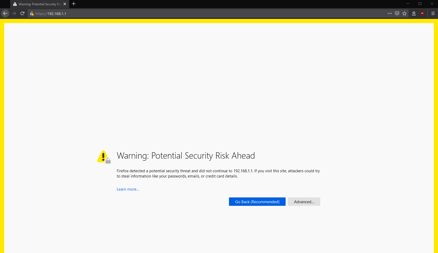Reload the current page
The image size is (438, 253).
[x=23, y=13]
